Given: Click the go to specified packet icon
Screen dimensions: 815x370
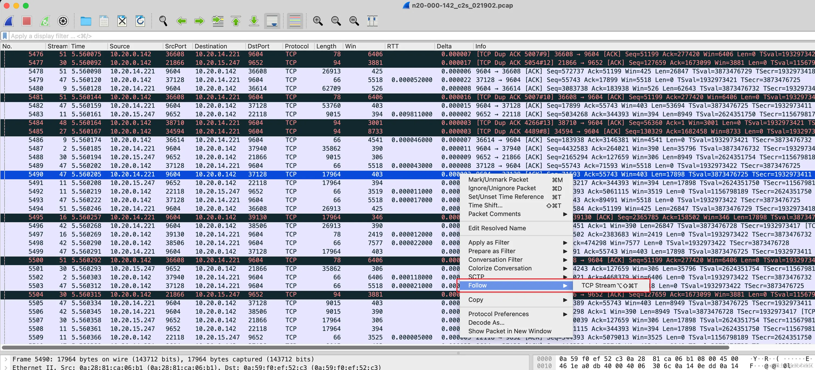Looking at the screenshot, I should pos(218,21).
